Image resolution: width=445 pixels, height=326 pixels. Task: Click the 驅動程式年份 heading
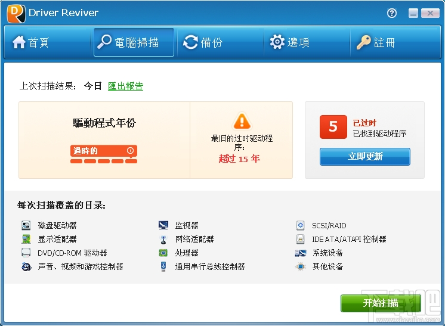click(104, 123)
